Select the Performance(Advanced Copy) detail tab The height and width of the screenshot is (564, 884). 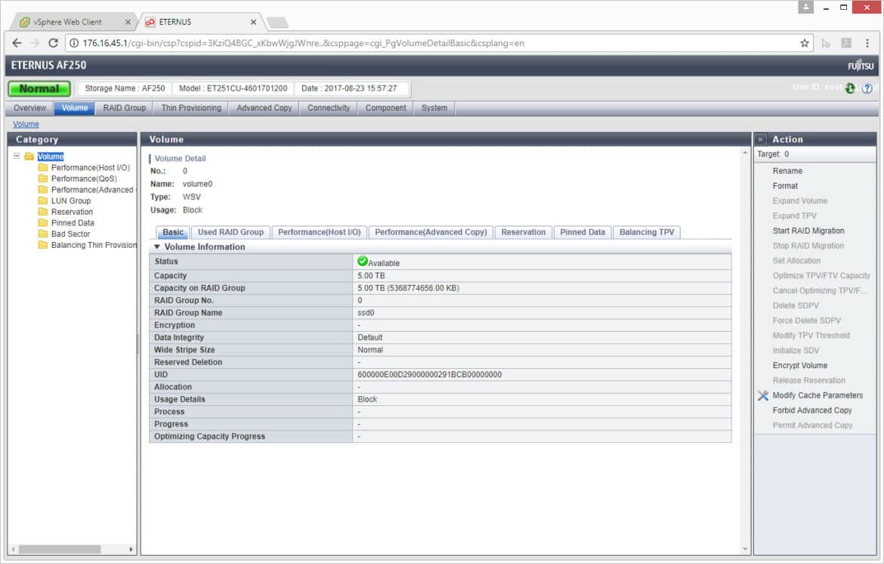(x=431, y=232)
